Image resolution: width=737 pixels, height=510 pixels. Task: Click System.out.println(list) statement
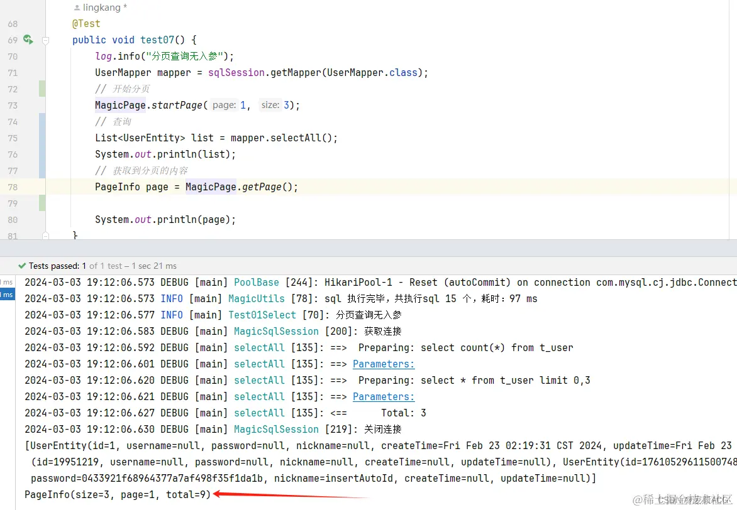pyautogui.click(x=165, y=155)
